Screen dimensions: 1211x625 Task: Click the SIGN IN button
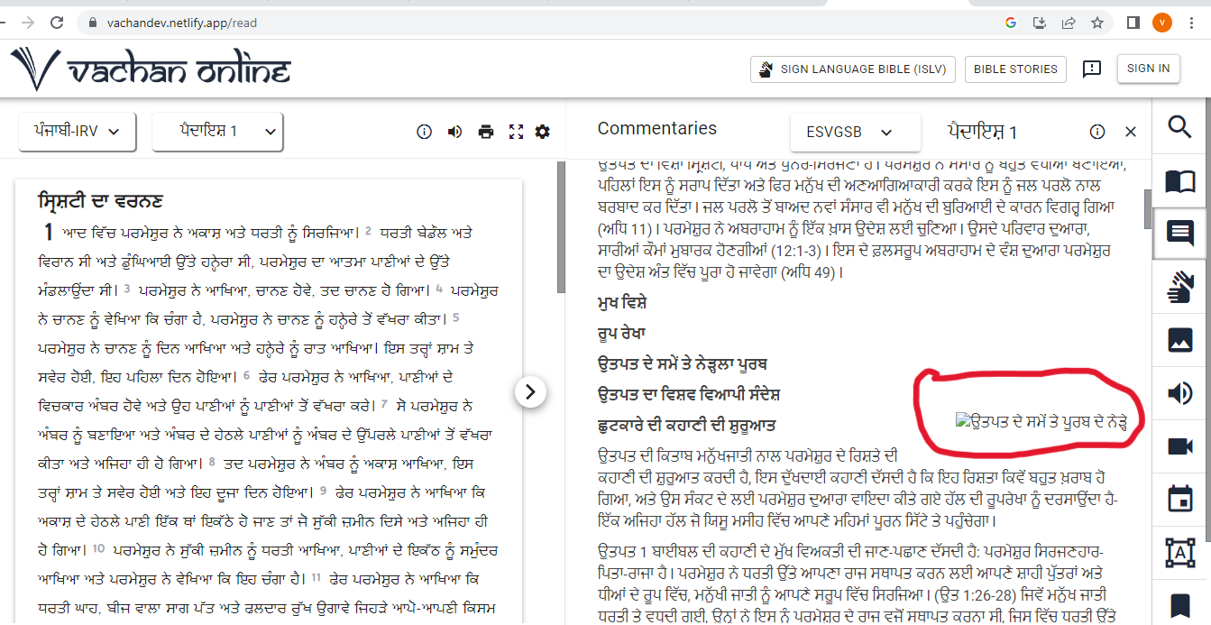pyautogui.click(x=1148, y=68)
